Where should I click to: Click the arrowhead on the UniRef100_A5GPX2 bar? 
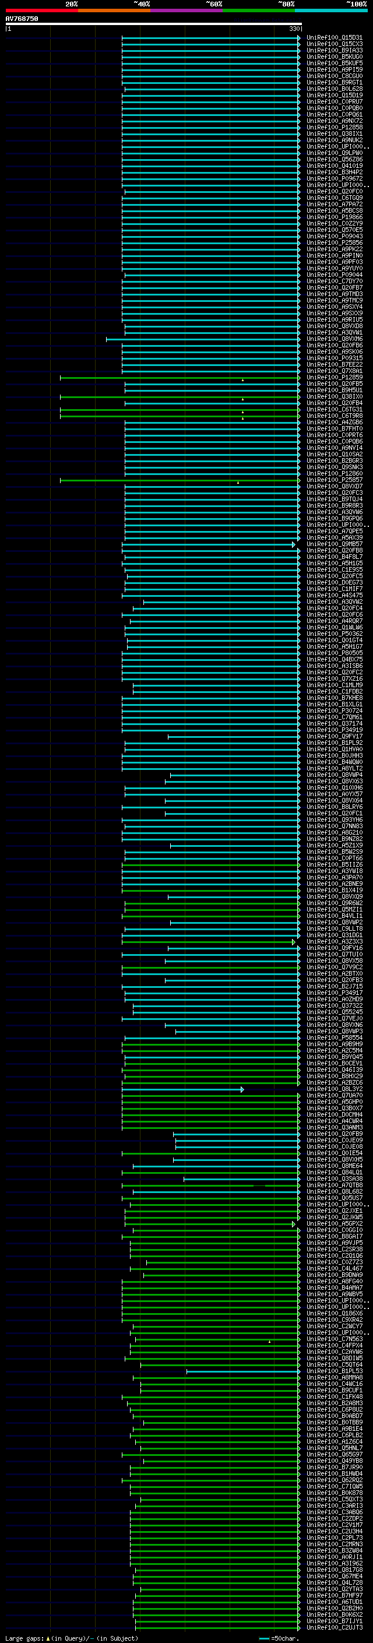(x=294, y=1224)
